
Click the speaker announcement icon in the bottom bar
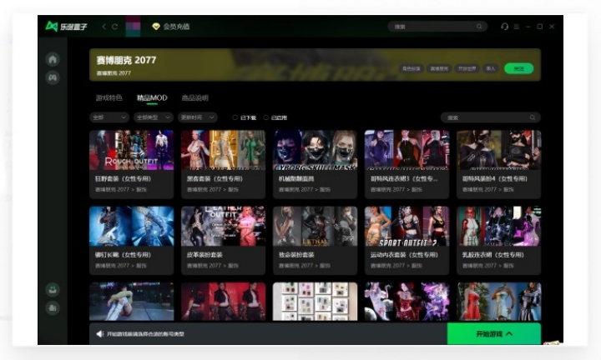click(100, 334)
